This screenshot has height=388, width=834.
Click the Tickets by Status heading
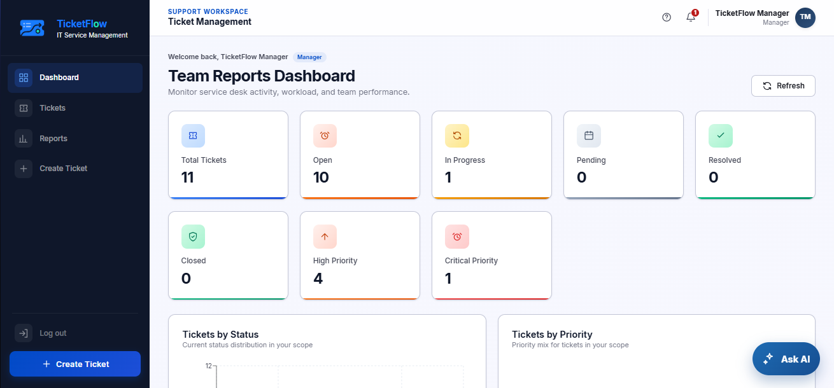click(220, 335)
